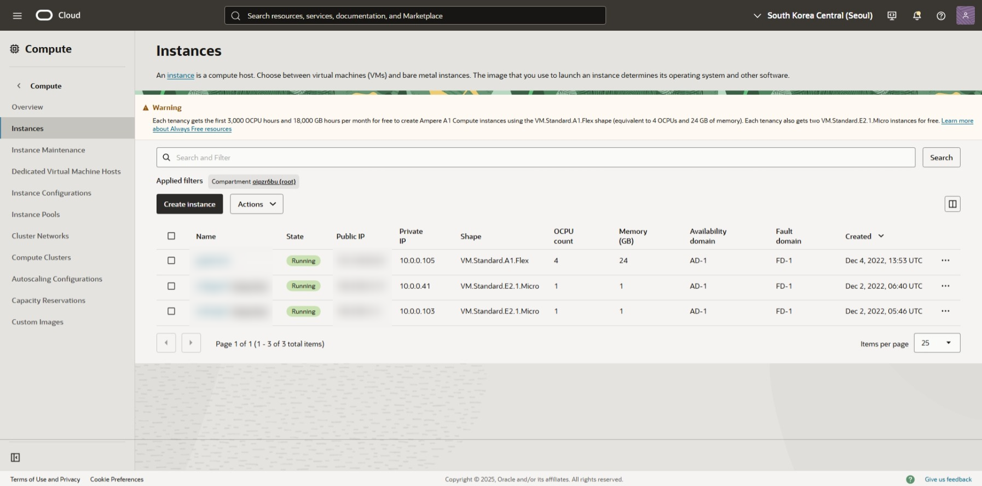The width and height of the screenshot is (982, 486).
Task: Open the items per page dropdown
Action: (x=937, y=343)
